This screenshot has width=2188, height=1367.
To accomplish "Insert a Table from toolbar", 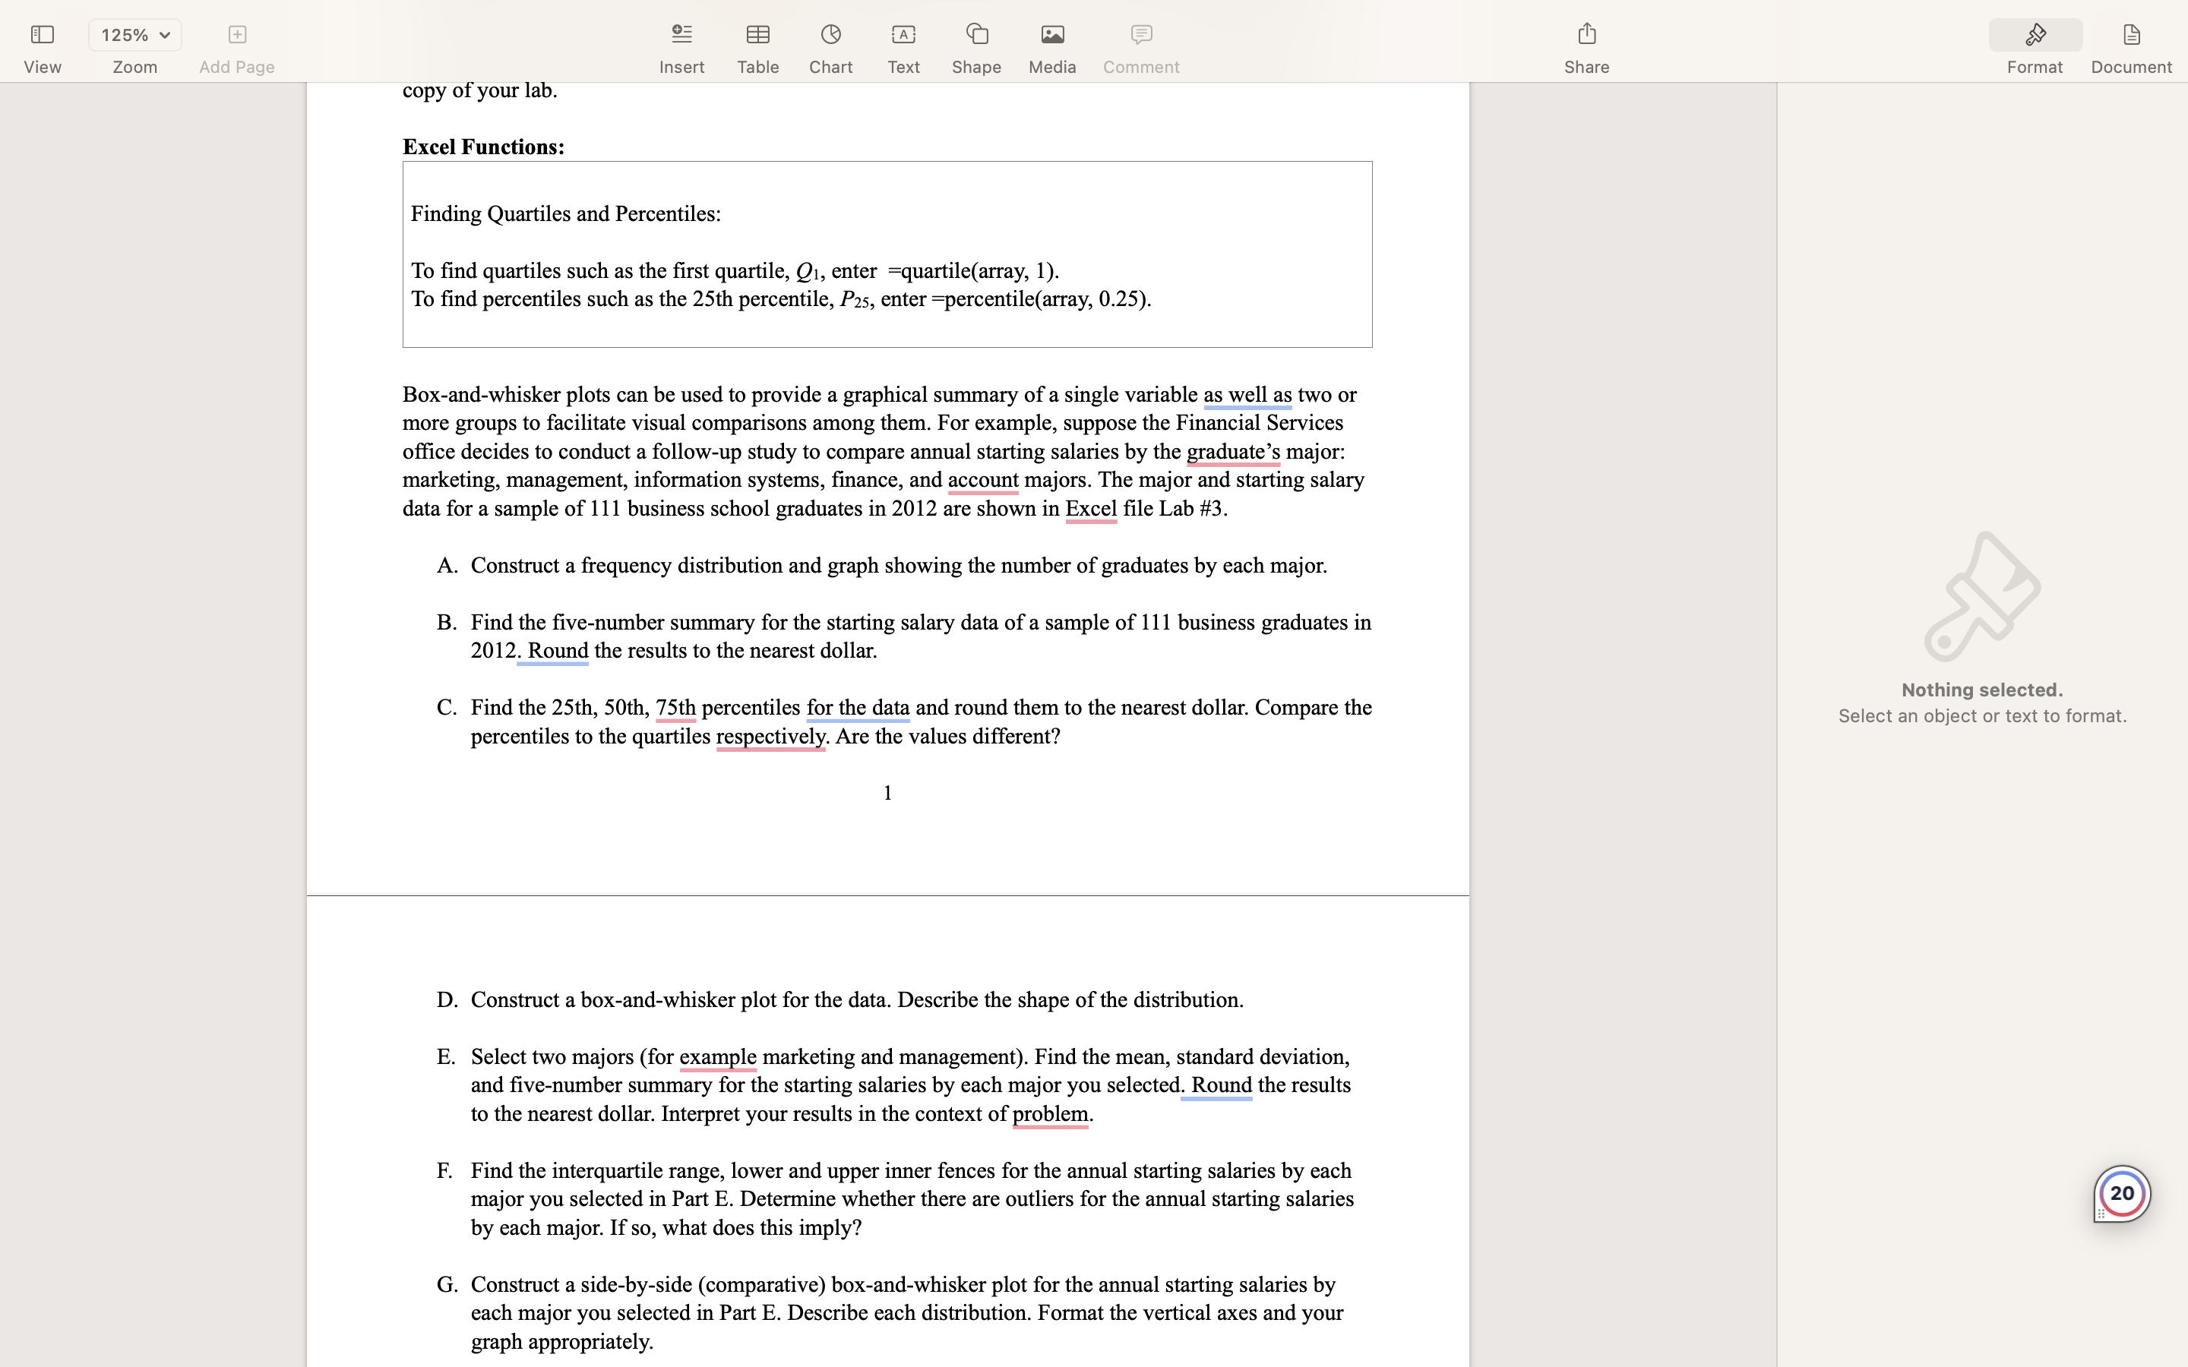I will coord(757,35).
